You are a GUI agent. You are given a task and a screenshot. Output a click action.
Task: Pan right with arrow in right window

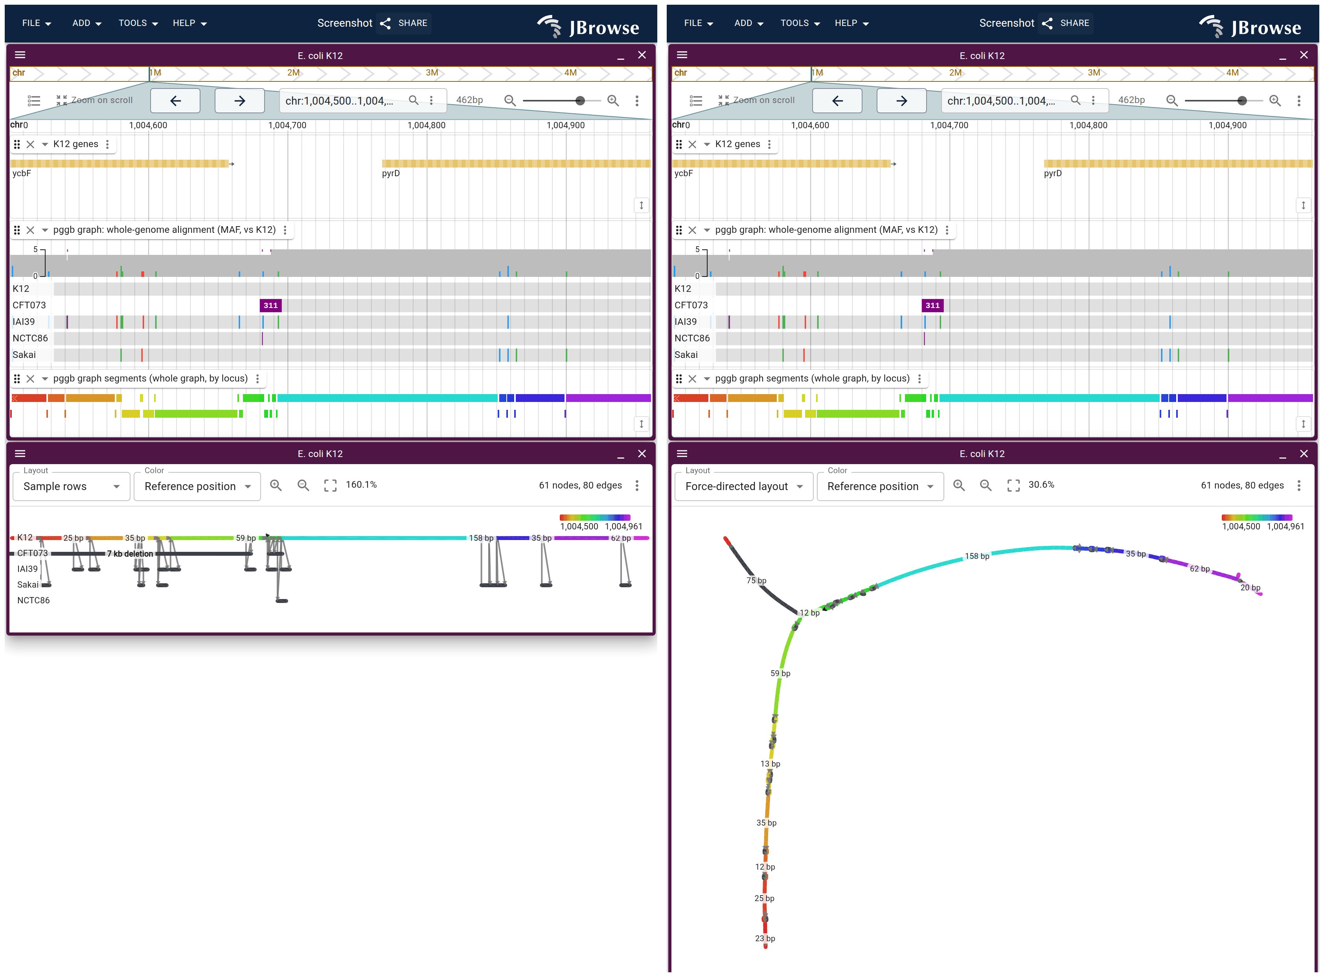[x=901, y=101]
